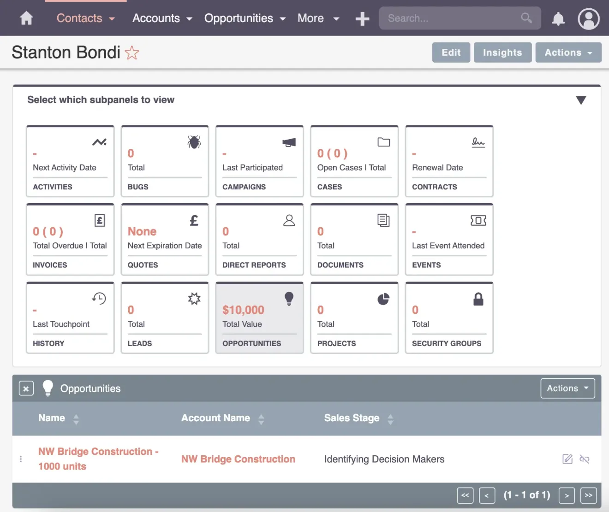Viewport: 609px width, 512px height.
Task: Click the plus quick-create icon
Action: 362,19
